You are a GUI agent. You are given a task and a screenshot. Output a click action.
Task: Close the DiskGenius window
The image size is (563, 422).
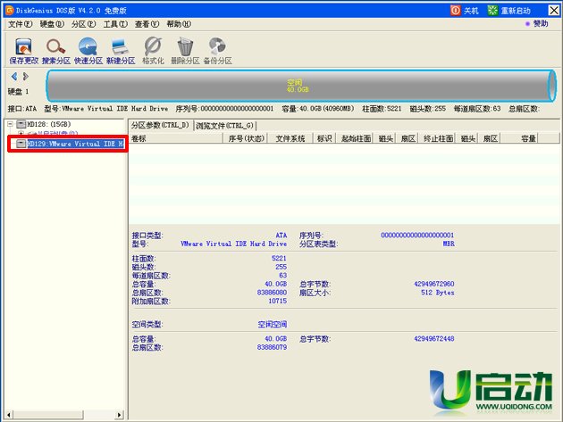coord(554,11)
